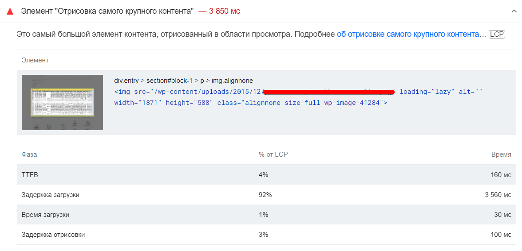Click the LCP badge label
The image size is (522, 251).
pos(497,34)
